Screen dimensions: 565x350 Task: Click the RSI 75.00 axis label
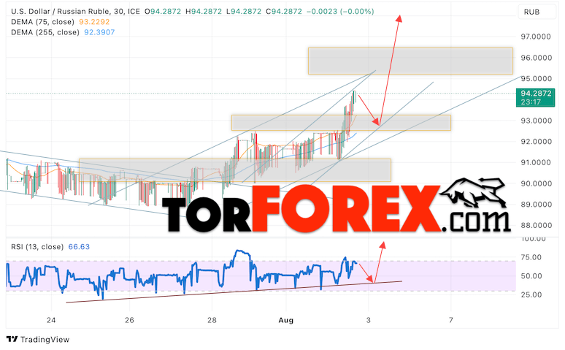point(531,257)
